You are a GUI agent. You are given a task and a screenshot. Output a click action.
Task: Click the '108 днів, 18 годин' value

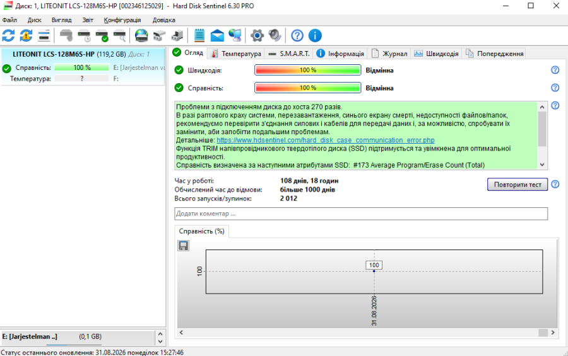point(309,181)
